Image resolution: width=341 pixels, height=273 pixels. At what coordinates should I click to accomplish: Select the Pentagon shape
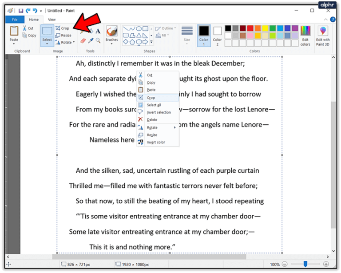[132, 42]
